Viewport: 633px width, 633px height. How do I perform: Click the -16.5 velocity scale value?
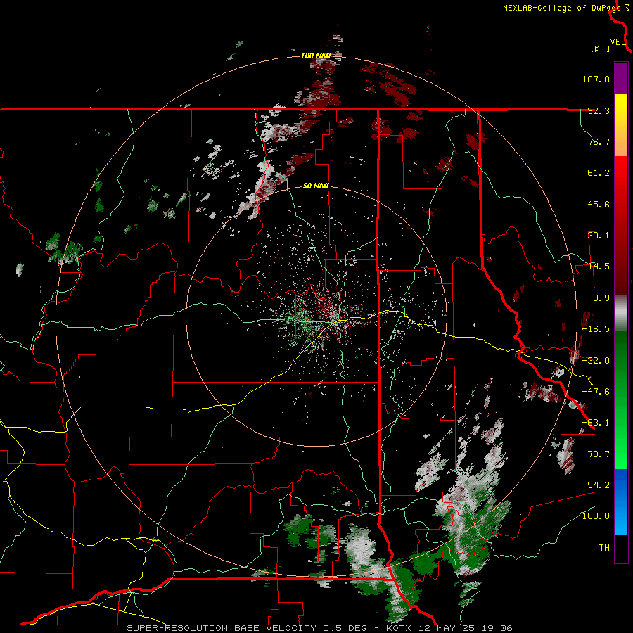(x=596, y=329)
